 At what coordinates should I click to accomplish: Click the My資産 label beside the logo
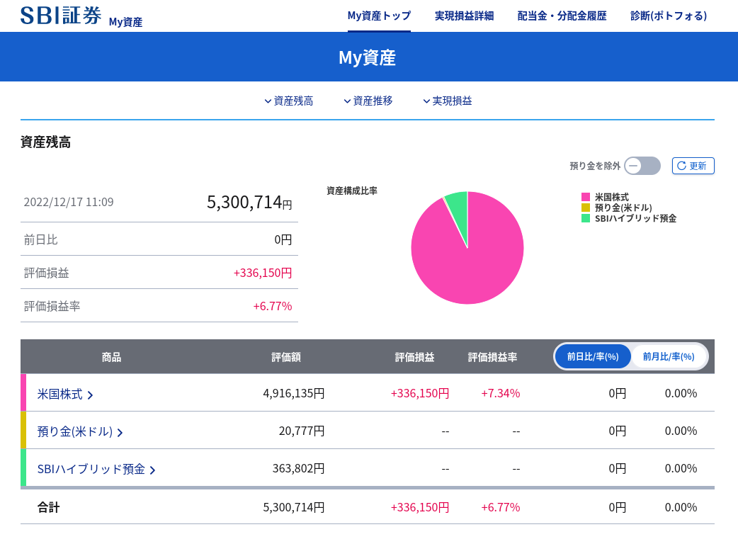[125, 22]
